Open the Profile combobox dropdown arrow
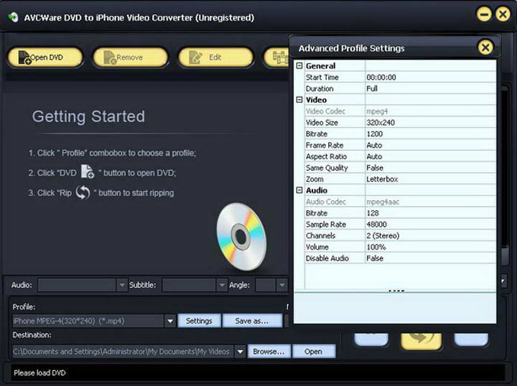The image size is (517, 386). pos(170,321)
